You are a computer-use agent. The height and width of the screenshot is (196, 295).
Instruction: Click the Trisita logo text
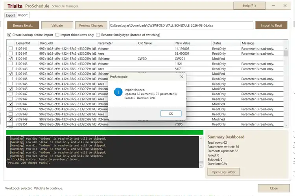[15, 6]
